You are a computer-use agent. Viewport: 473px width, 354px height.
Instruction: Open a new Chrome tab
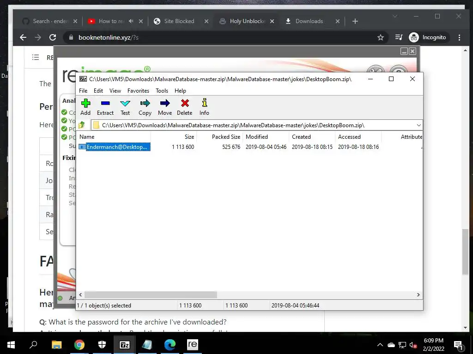355,21
